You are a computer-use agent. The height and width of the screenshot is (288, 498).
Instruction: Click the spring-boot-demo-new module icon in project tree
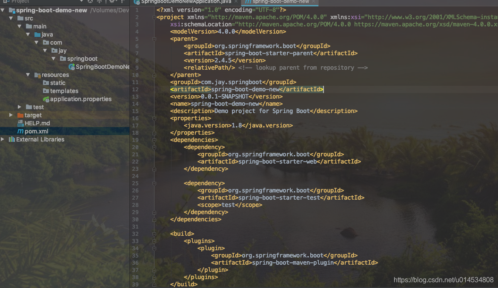click(x=12, y=11)
